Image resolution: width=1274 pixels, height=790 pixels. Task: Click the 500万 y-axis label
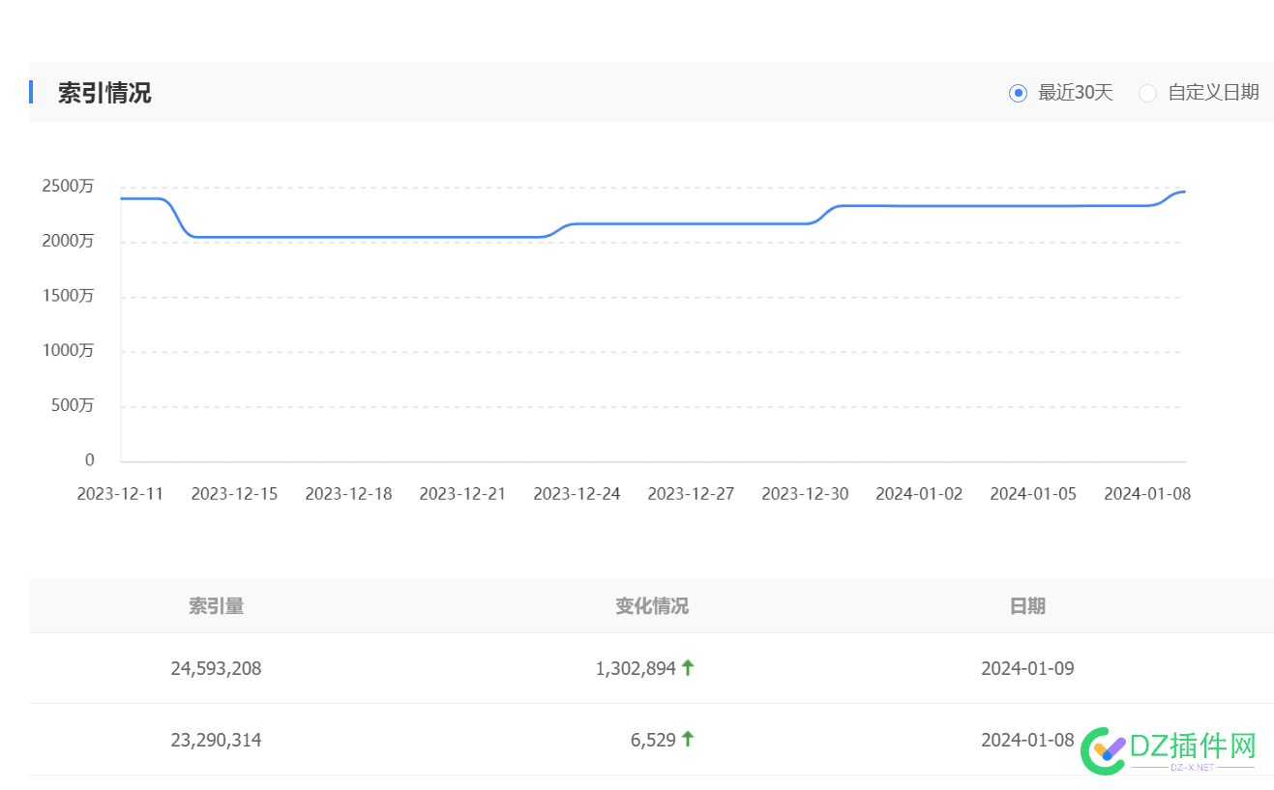tap(73, 405)
